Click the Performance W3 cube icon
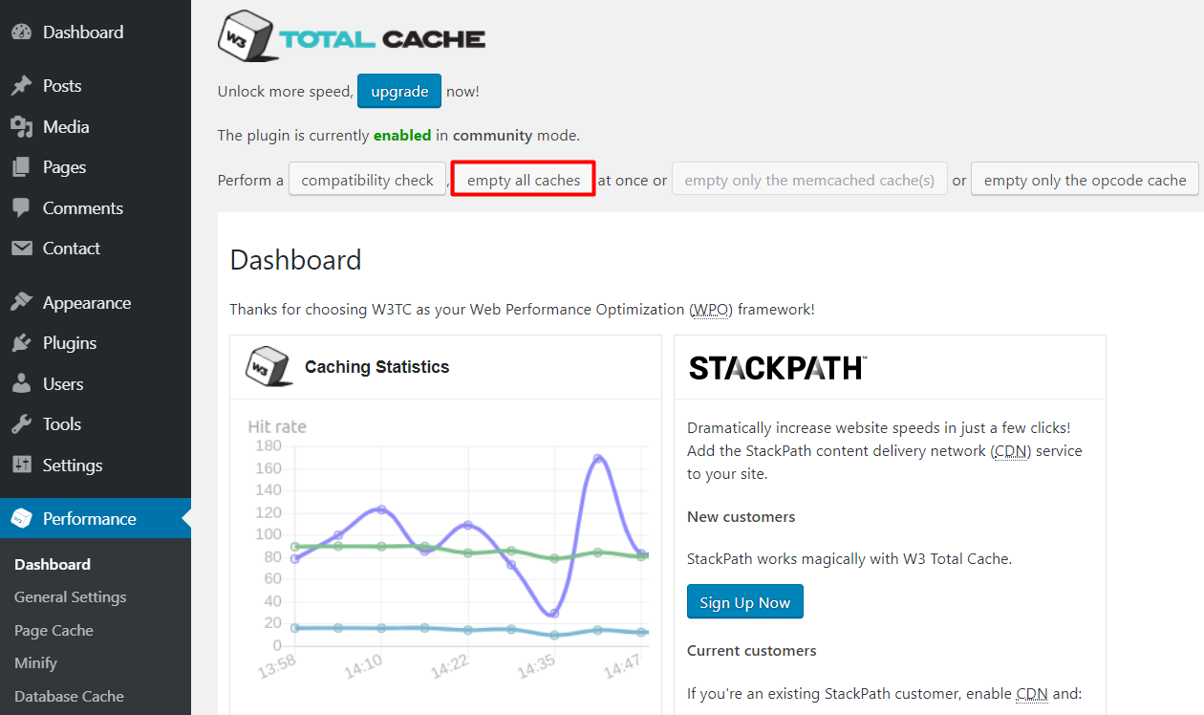1204x715 pixels. (x=21, y=518)
